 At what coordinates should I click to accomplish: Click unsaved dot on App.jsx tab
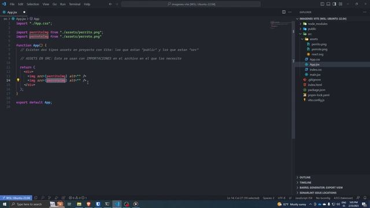click(24, 12)
